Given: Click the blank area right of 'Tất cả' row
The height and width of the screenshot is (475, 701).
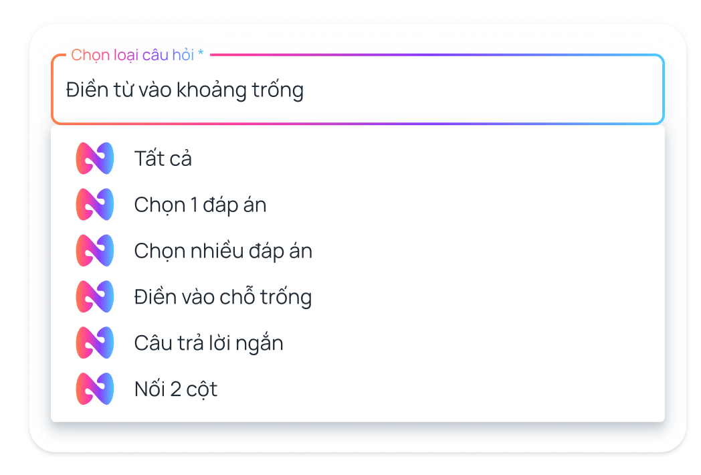Looking at the screenshot, I should [x=468, y=159].
